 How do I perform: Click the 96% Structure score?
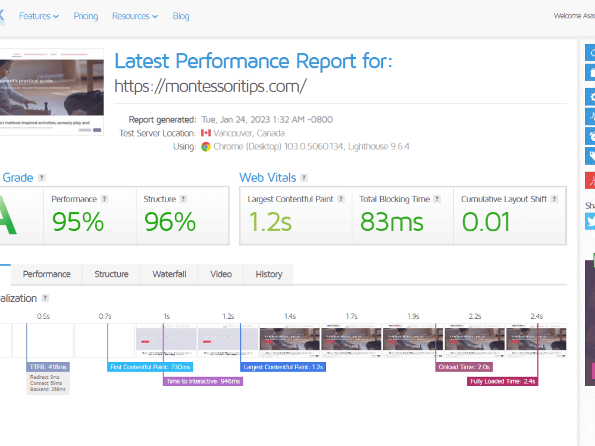point(170,222)
